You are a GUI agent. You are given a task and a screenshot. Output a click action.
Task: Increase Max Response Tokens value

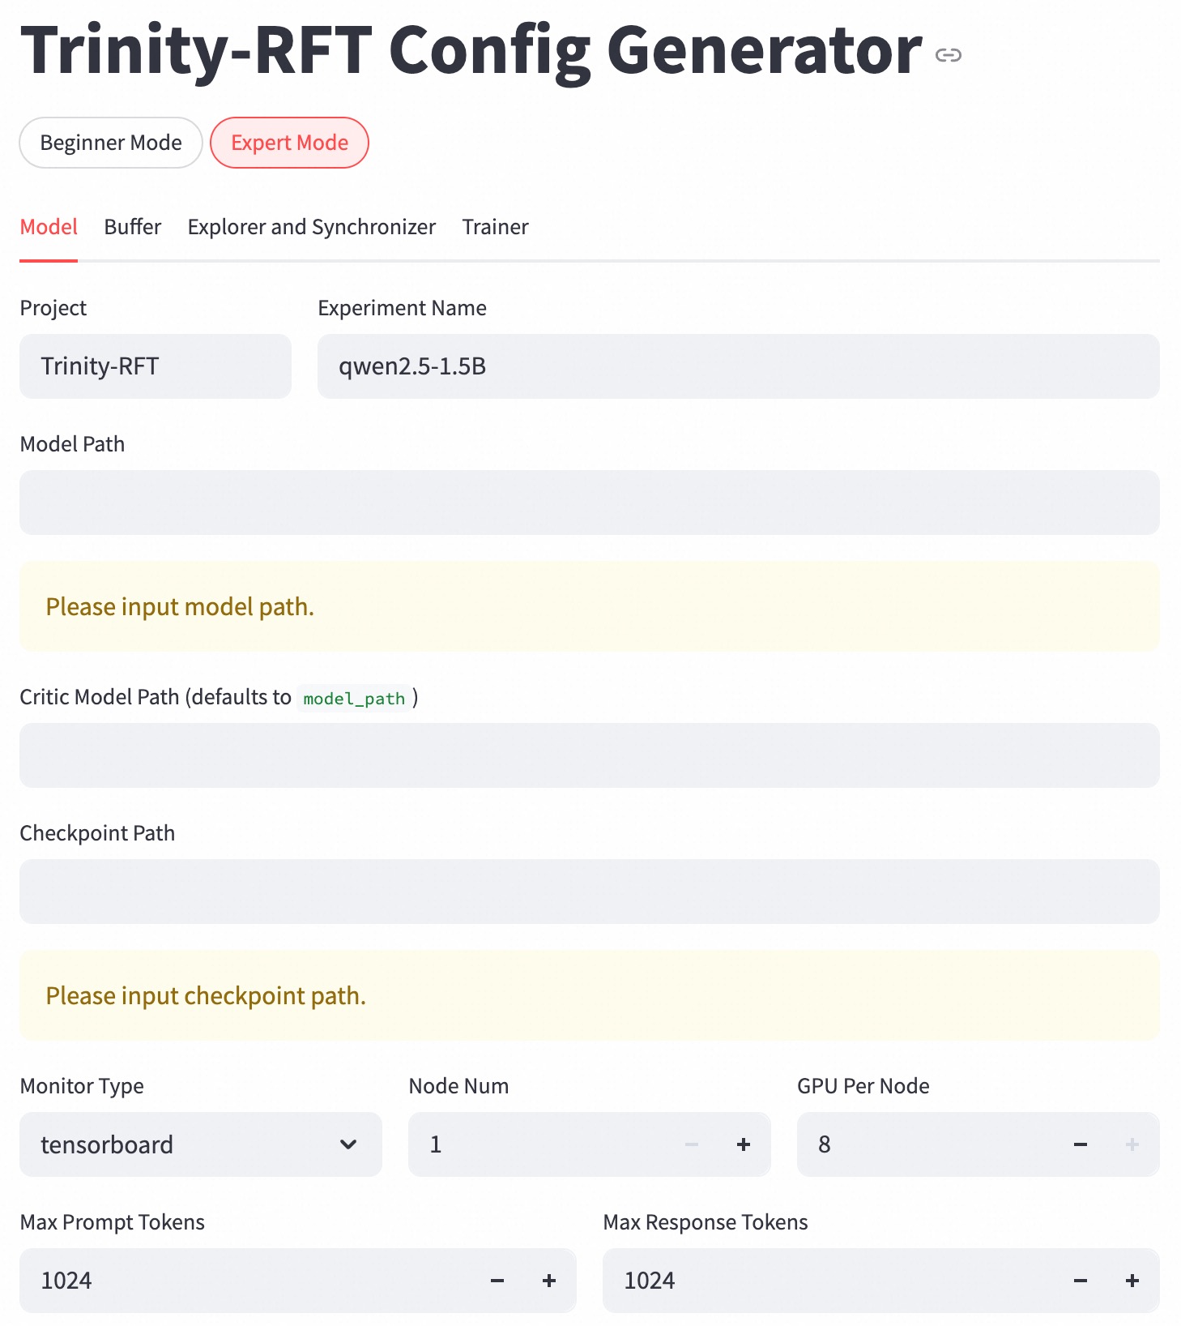coord(1132,1281)
